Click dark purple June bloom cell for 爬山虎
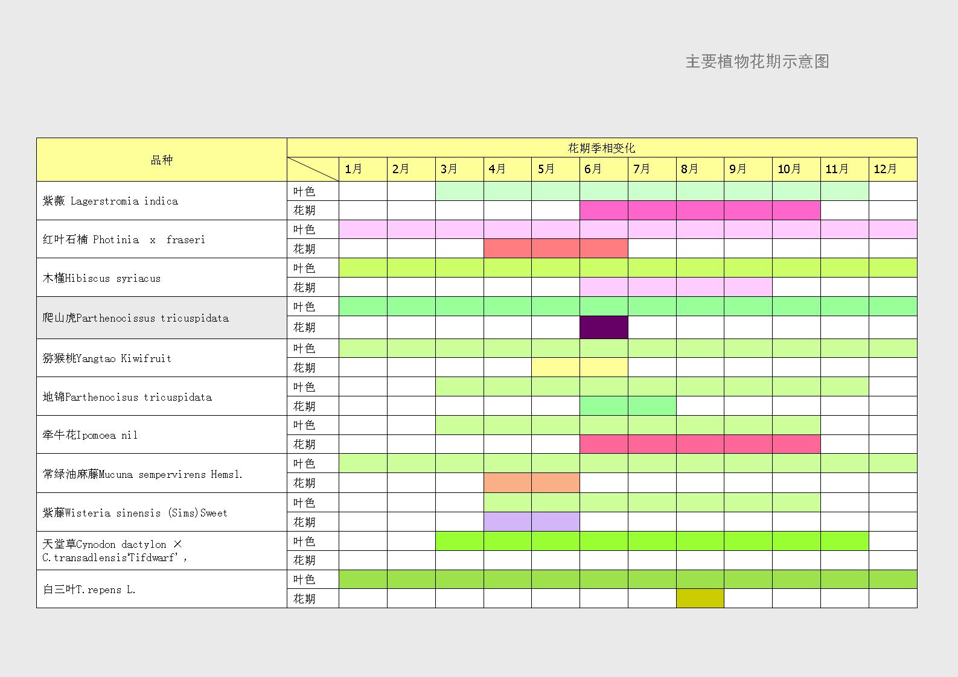 pos(604,328)
